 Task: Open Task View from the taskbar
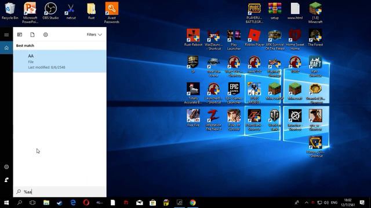point(32,203)
